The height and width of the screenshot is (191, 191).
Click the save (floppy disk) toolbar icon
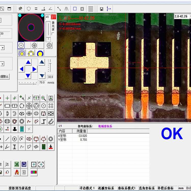point(102,9)
